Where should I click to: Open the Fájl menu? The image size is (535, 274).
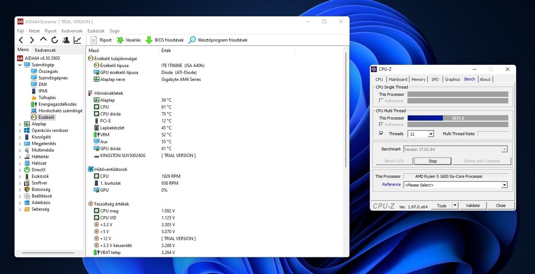tap(20, 31)
